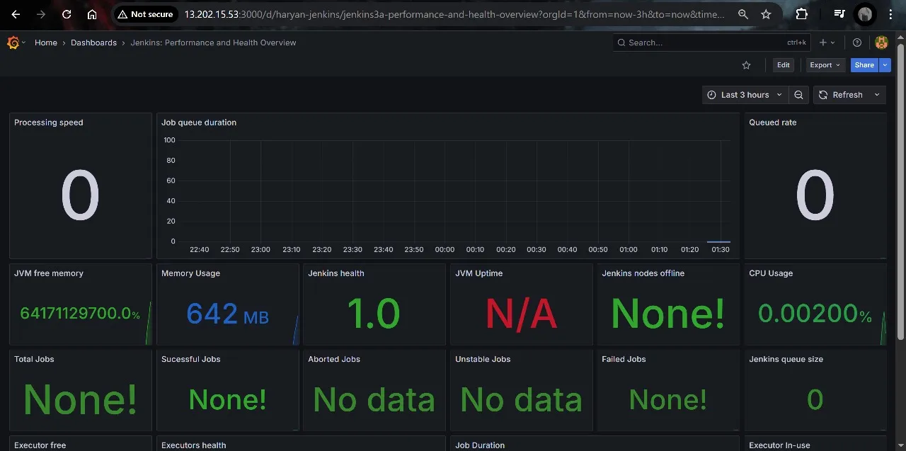The image size is (906, 451).
Task: Click Jenkins: Performance and Health Overview breadcrumb
Action: [213, 42]
